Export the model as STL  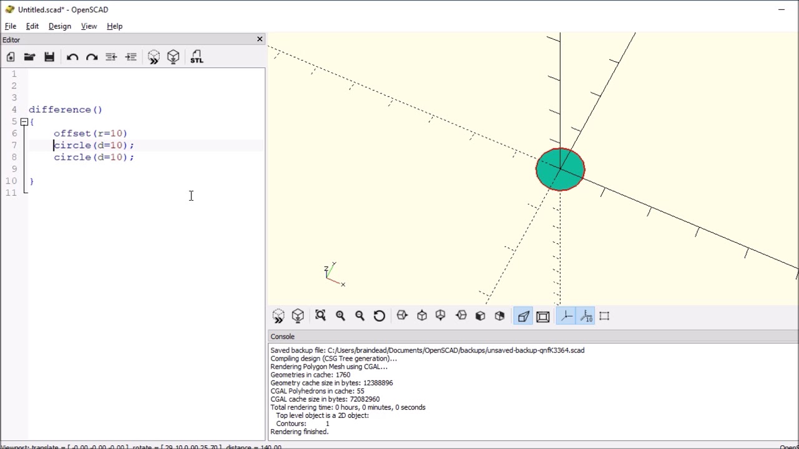[x=197, y=57]
